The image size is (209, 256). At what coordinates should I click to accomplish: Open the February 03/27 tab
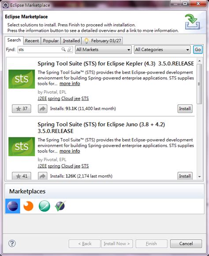[102, 41]
